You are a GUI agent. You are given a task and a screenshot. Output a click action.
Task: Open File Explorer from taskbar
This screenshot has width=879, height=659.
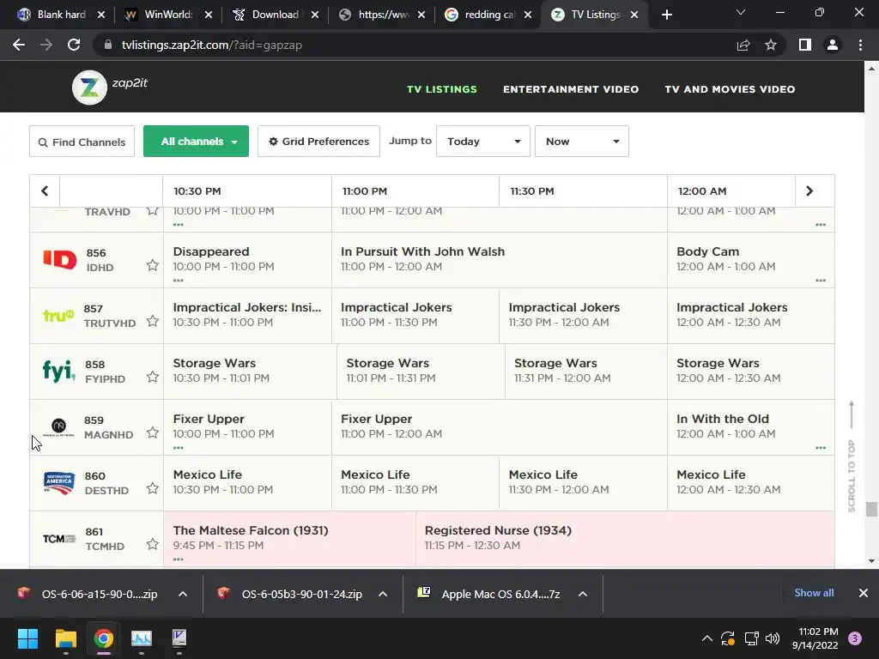click(x=65, y=638)
